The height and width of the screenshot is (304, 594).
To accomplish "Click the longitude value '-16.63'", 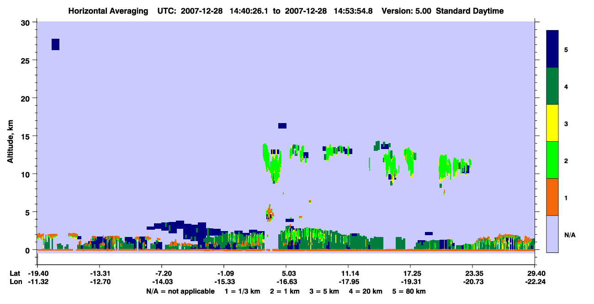I will [286, 282].
